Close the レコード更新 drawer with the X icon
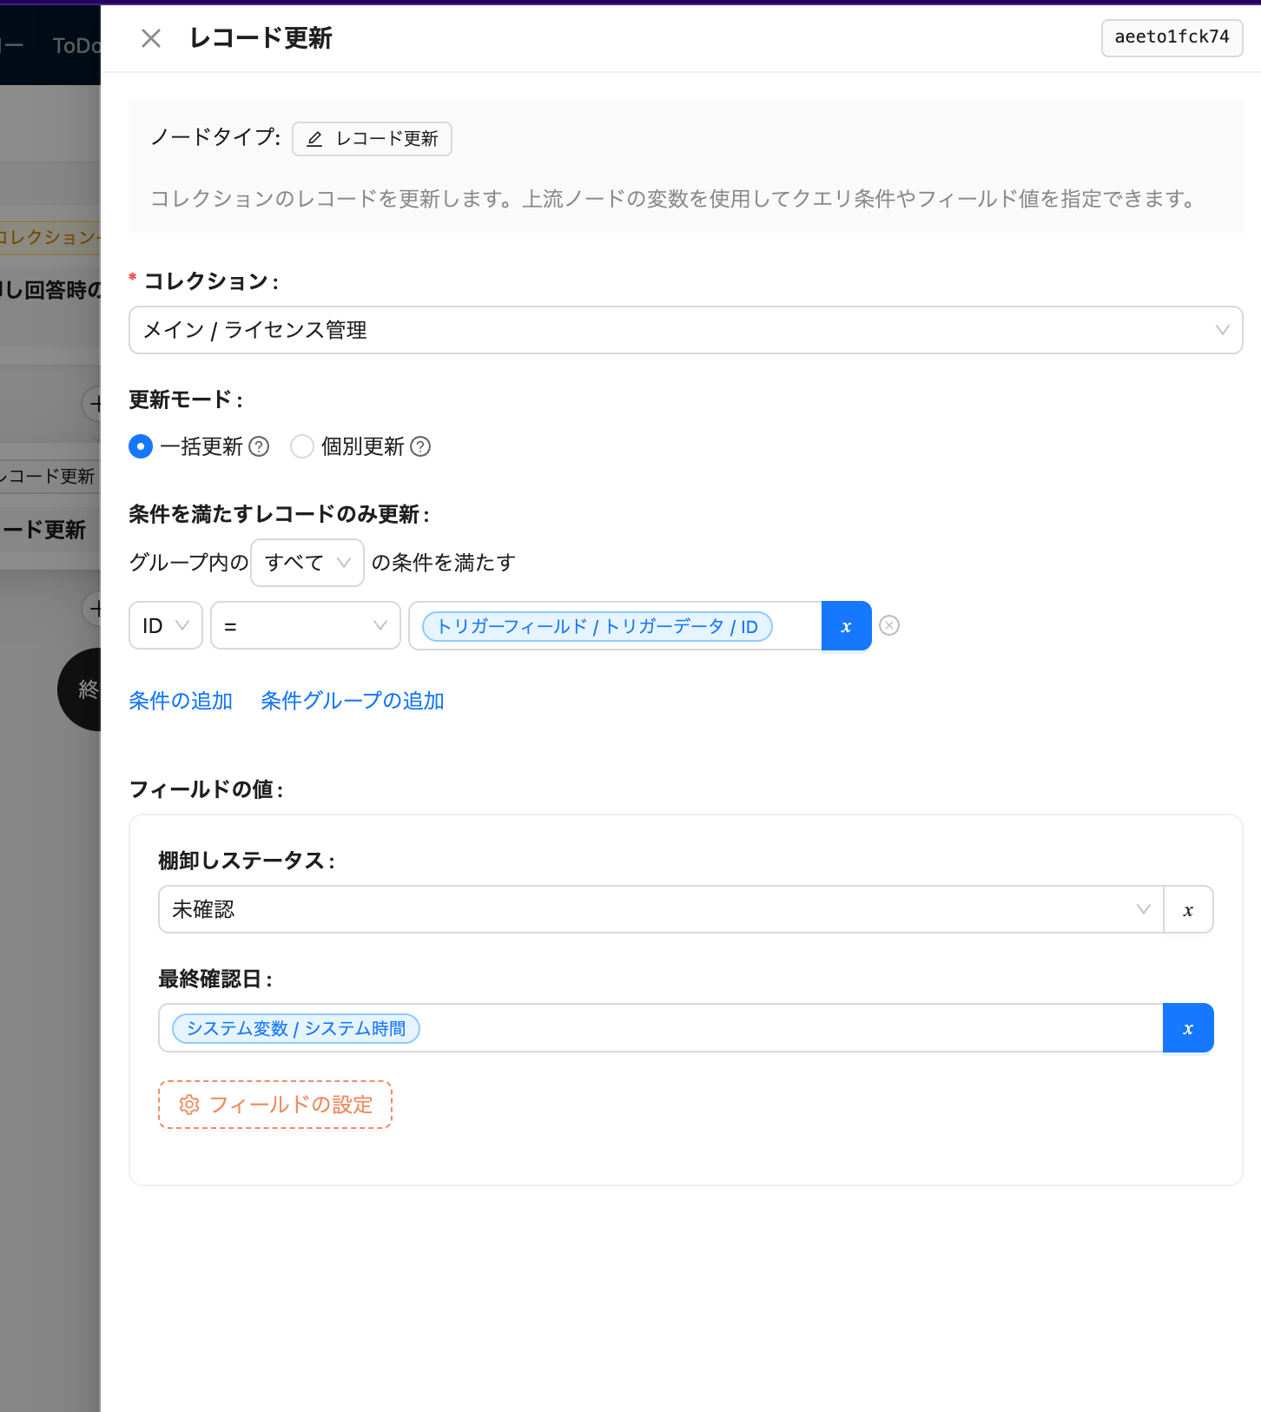The height and width of the screenshot is (1412, 1261). 151,38
